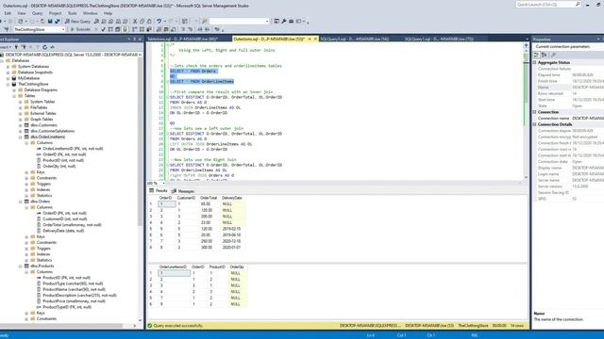
Task: Click the Display Estimated Execution Plan icon
Action: [110, 29]
